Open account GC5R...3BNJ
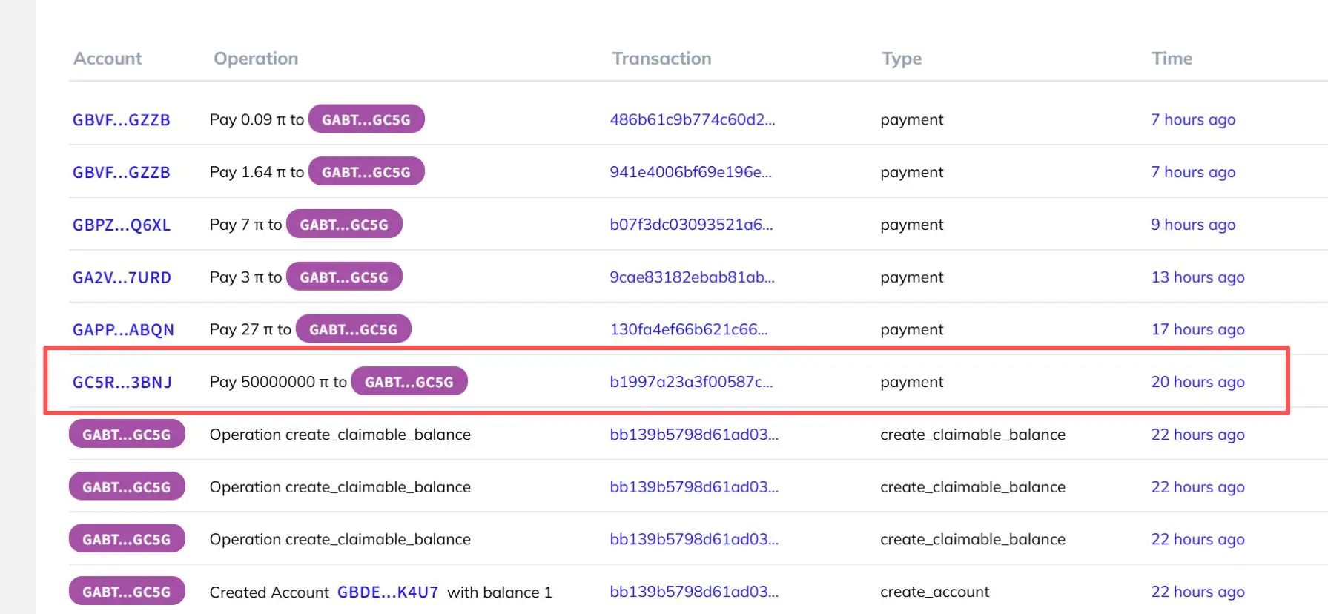 122,383
